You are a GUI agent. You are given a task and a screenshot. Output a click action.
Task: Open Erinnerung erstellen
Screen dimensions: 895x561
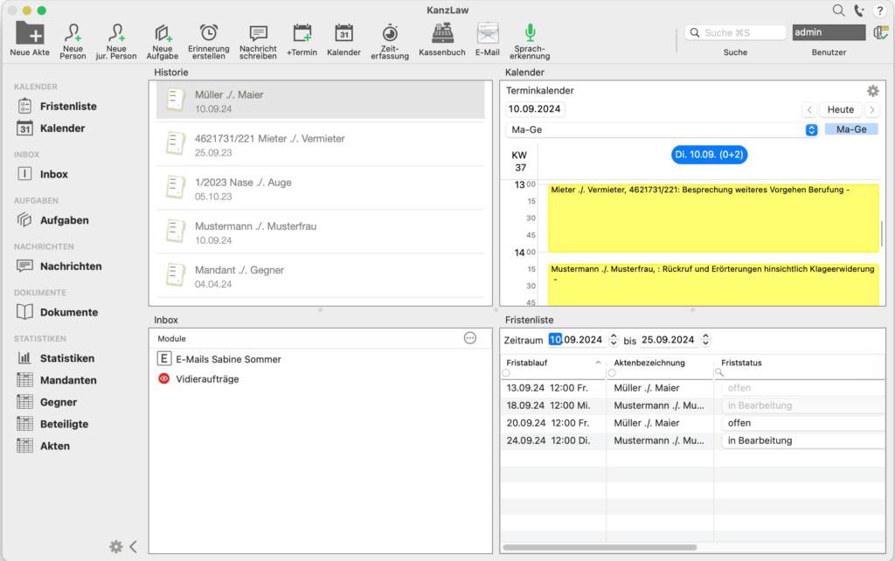[208, 40]
